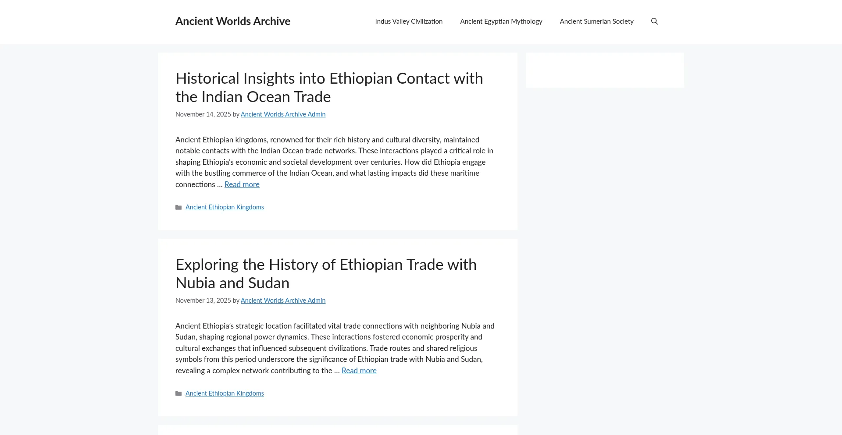Screen dimensions: 842x435
Task: Click Read more on the Nubia and Sudan post
Action: click(x=359, y=371)
